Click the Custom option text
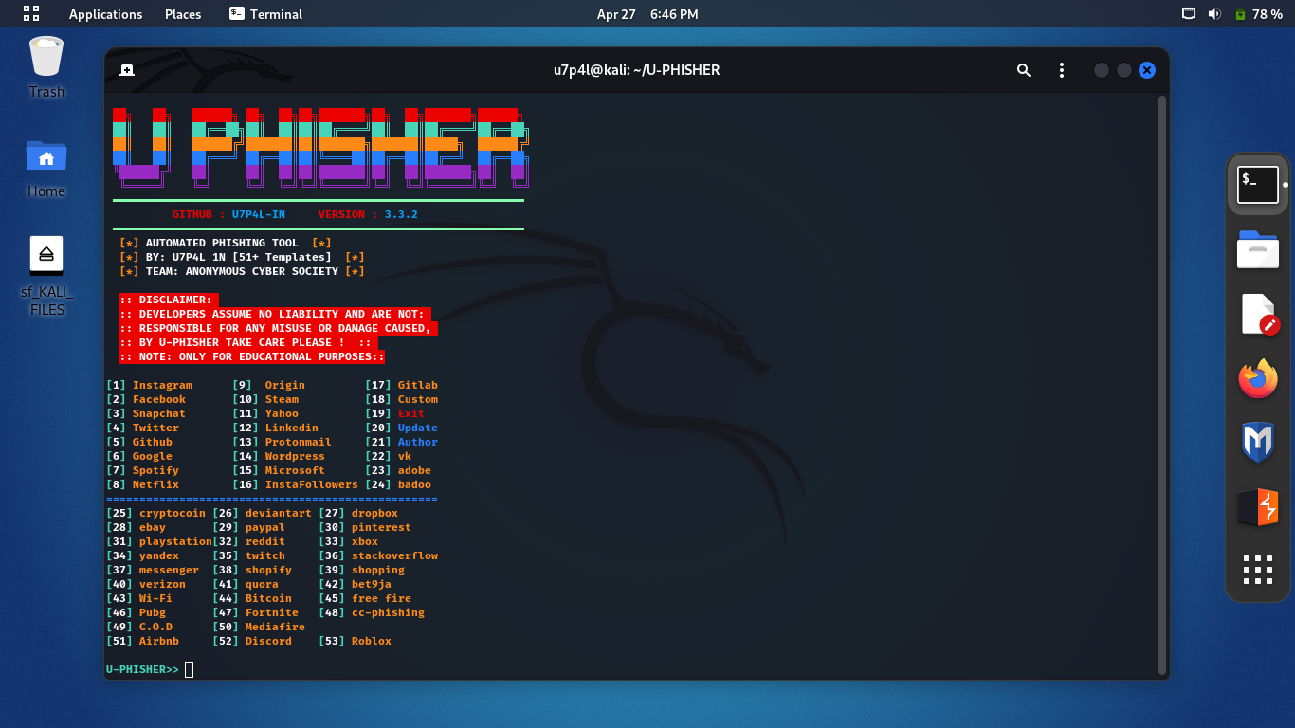 418,399
